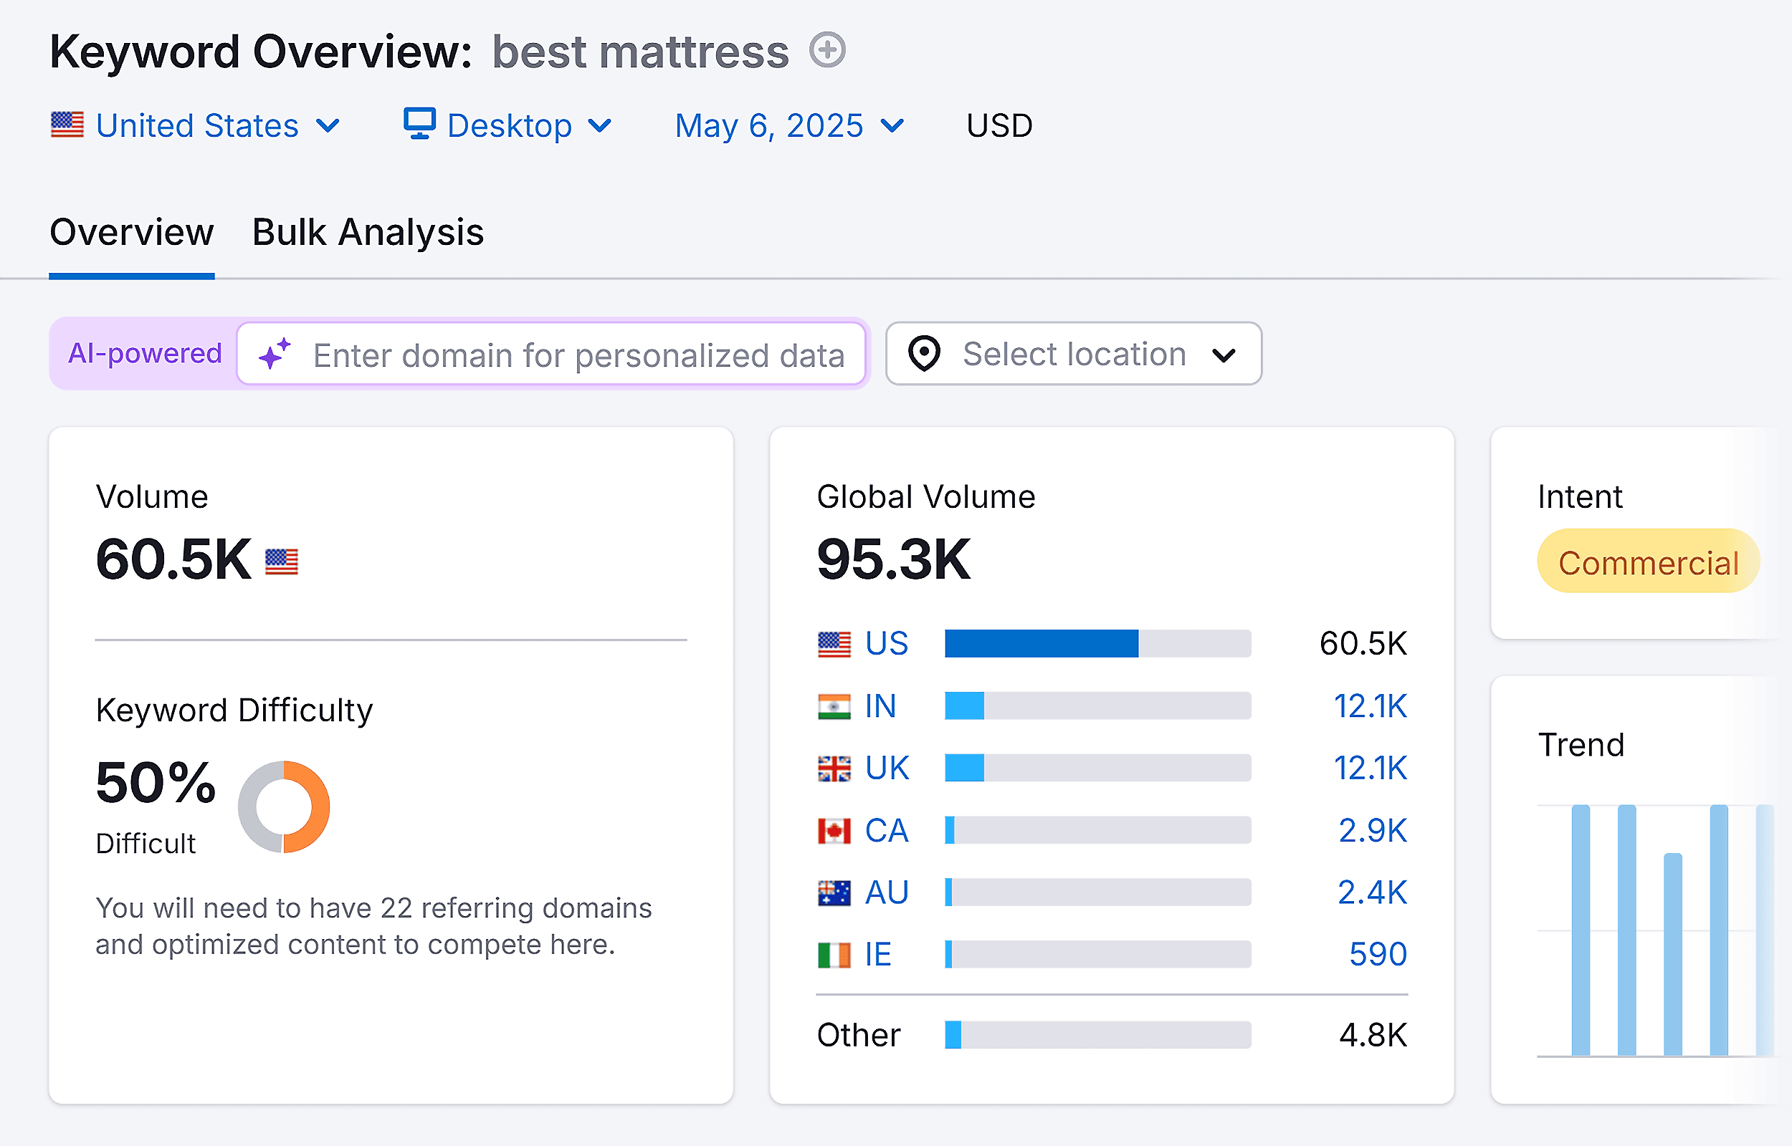Select the Overview tab
Screen dimensions: 1792x1146
(x=131, y=232)
